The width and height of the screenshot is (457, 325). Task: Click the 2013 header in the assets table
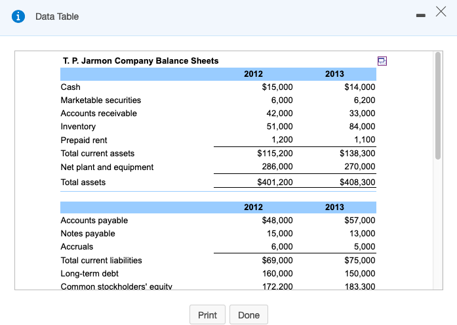click(334, 74)
